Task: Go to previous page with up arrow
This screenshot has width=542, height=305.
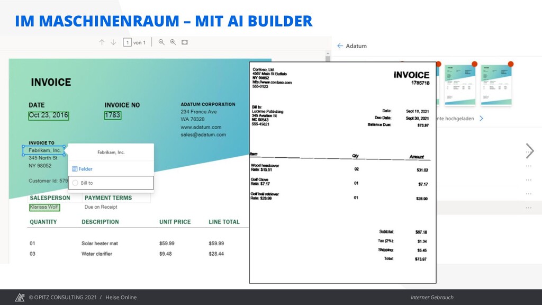Action: (x=102, y=42)
